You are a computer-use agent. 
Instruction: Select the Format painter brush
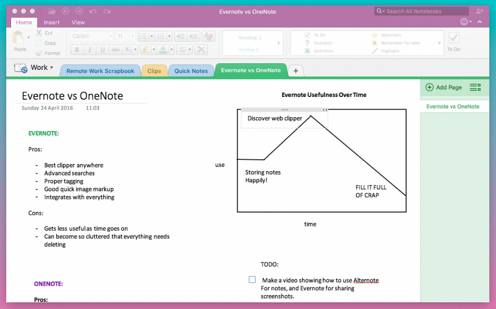click(39, 53)
